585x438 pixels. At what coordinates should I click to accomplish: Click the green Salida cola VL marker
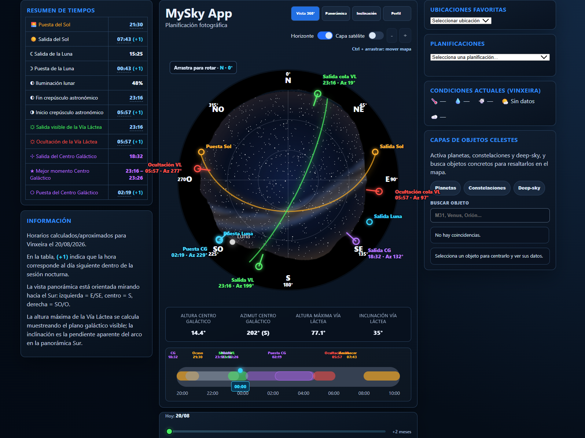(x=318, y=94)
